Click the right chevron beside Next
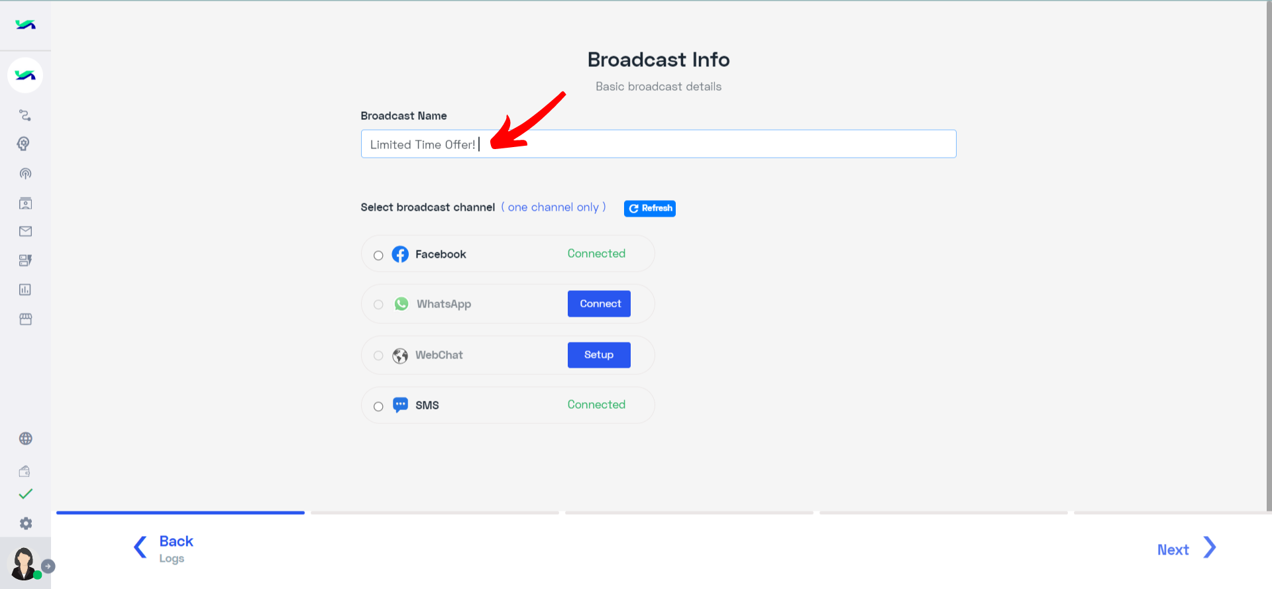 tap(1210, 547)
